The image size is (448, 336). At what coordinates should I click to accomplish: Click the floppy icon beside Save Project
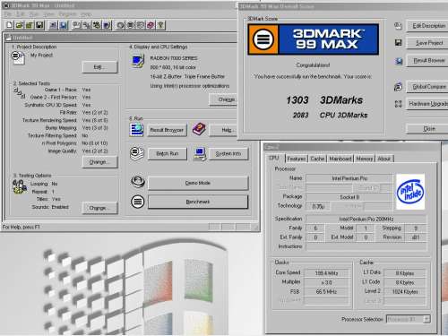tap(398, 43)
